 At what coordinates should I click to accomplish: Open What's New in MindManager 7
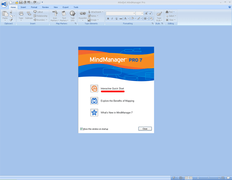click(x=117, y=113)
